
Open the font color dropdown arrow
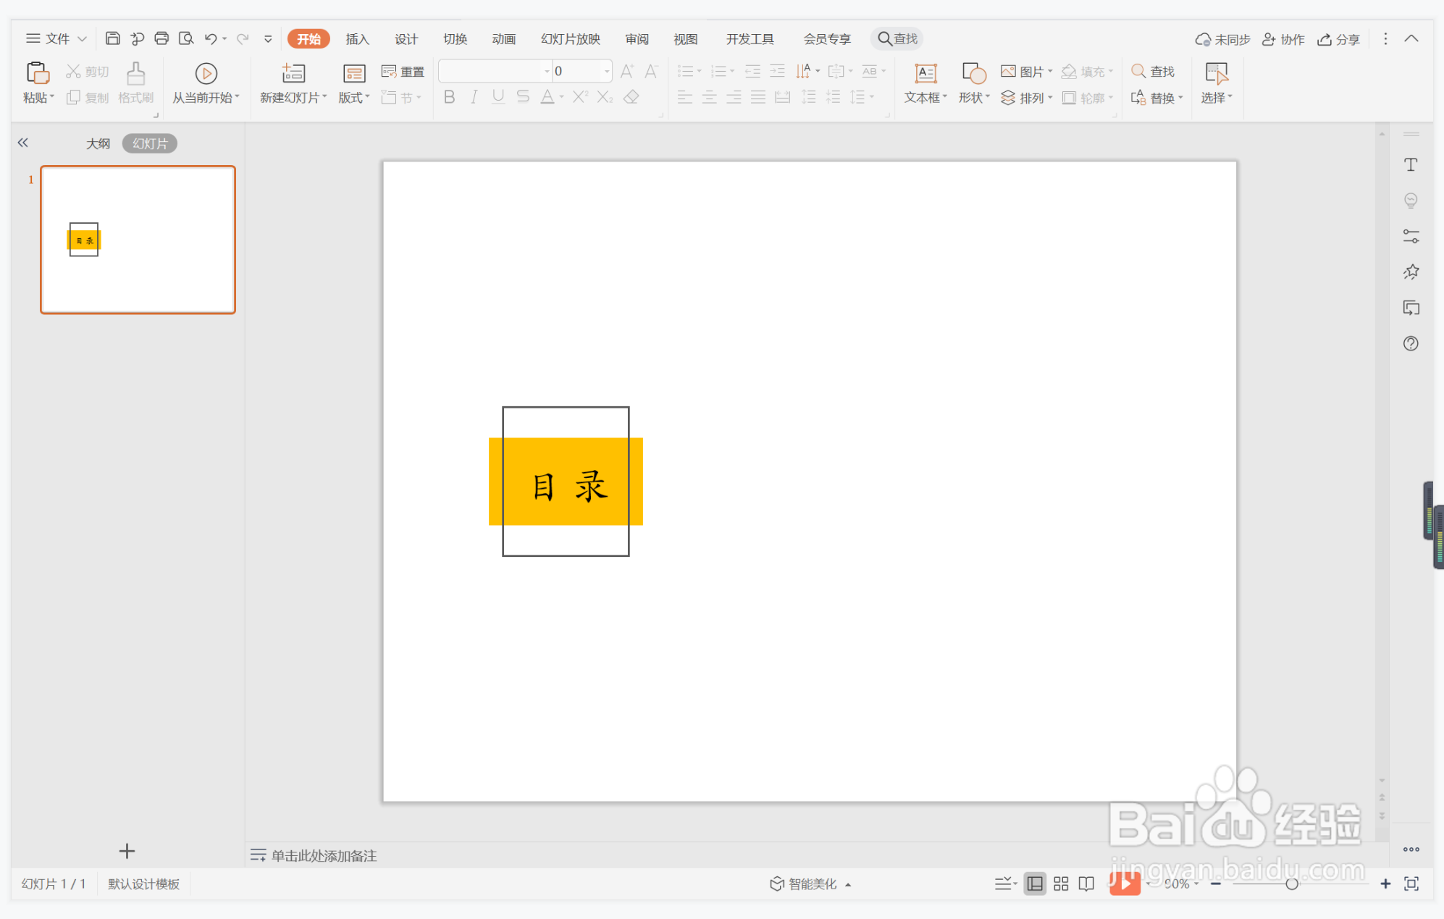click(561, 97)
